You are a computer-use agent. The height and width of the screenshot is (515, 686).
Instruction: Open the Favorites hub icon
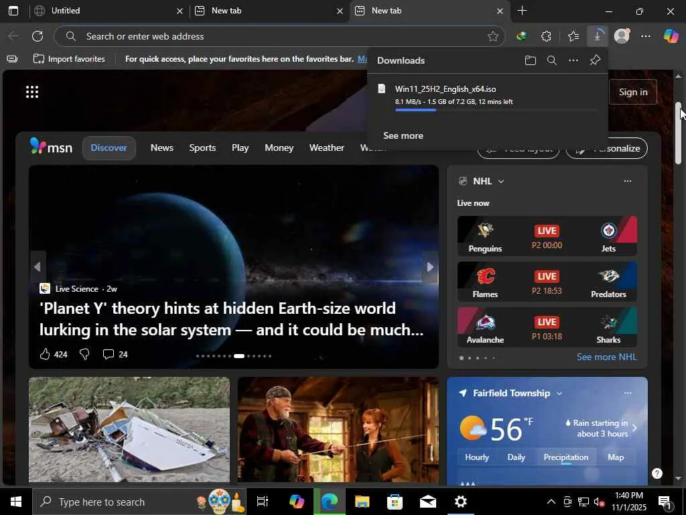tap(573, 36)
